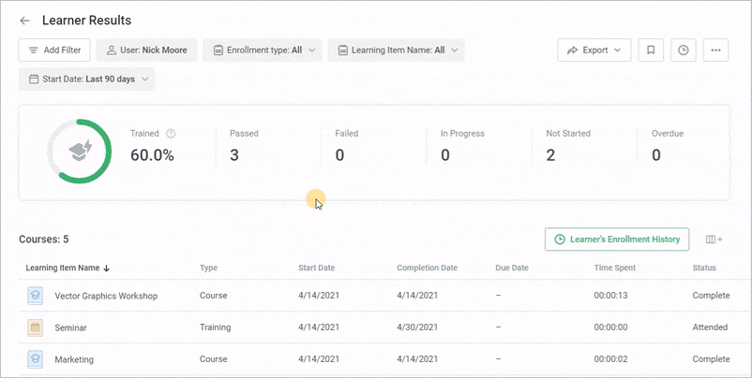Click the Vector Graphics Workshop course icon
The image size is (752, 378).
point(35,296)
